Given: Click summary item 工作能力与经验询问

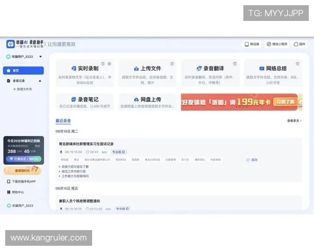Looking at the screenshot, I should pyautogui.click(x=75, y=176).
